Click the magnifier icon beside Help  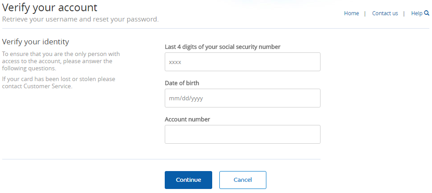point(427,13)
